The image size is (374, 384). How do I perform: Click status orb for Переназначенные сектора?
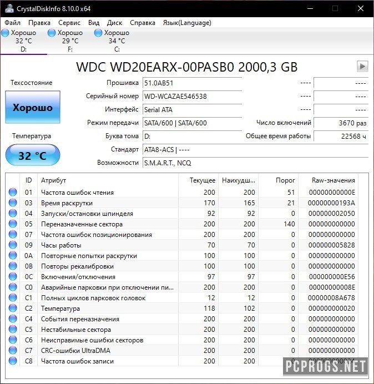tap(13, 224)
